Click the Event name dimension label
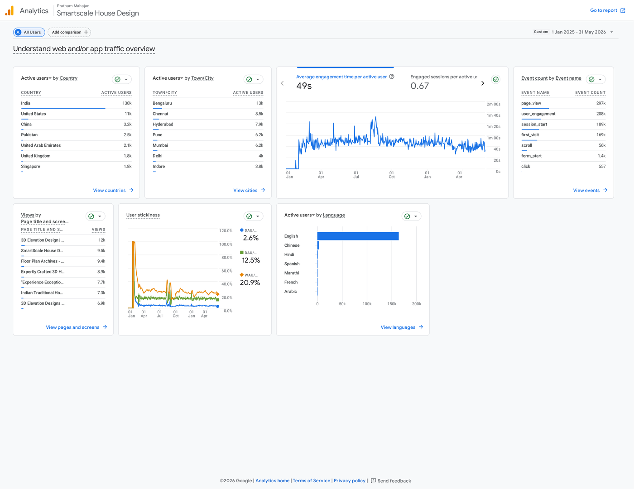 [x=568, y=78]
